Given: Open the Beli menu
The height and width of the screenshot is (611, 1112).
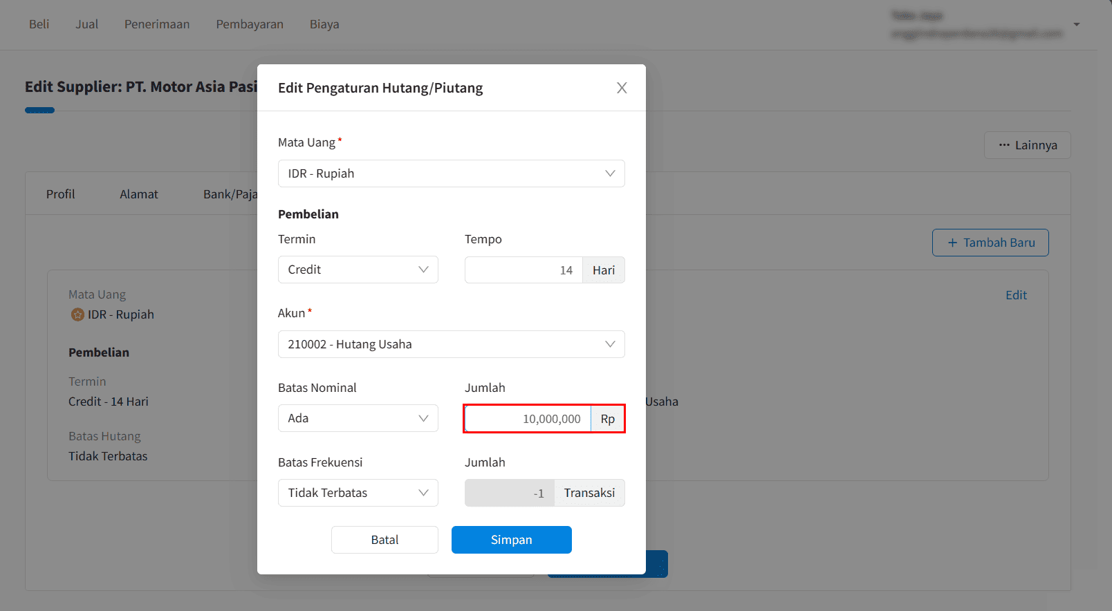Looking at the screenshot, I should 39,24.
